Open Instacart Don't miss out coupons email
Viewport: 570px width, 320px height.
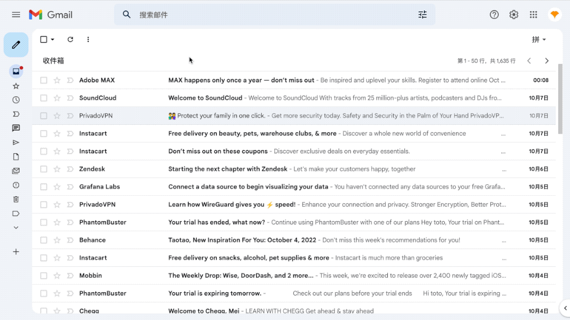click(x=294, y=151)
